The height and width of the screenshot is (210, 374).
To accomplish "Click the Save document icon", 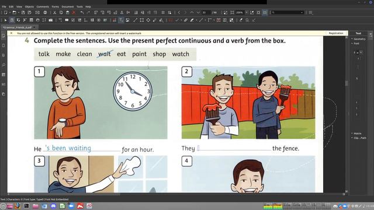I will click(23, 12).
